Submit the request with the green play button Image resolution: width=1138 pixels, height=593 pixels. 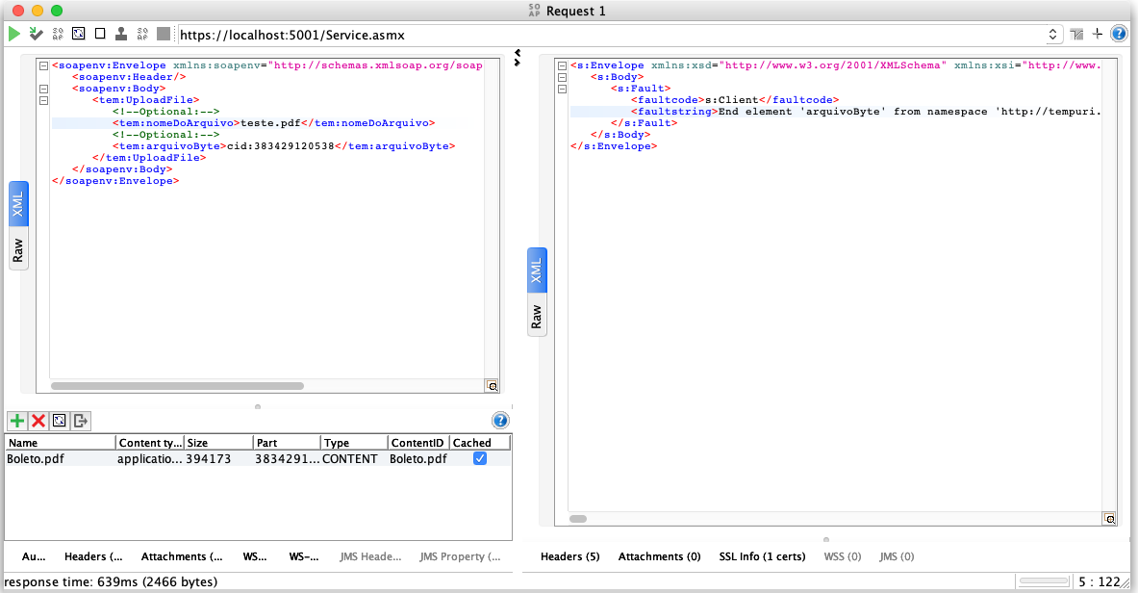click(13, 34)
